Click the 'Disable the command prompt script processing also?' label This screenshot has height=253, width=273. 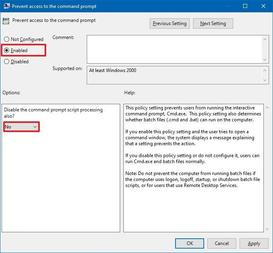pos(53,113)
